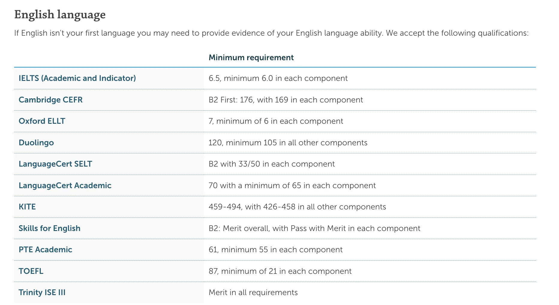Click the Duolingo 120 minimum requirement text
559x305 pixels.
(x=288, y=143)
